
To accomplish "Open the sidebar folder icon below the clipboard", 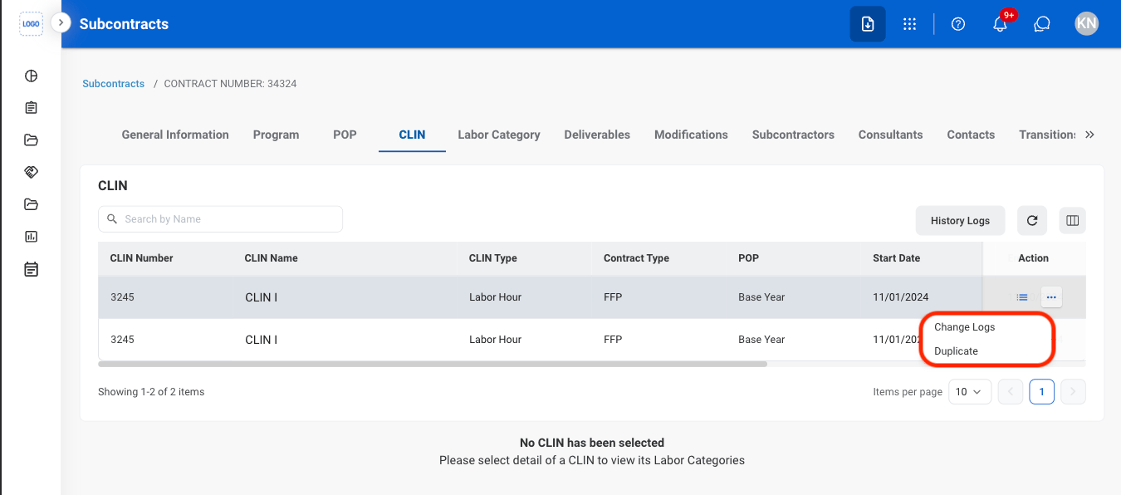I will 32,140.
